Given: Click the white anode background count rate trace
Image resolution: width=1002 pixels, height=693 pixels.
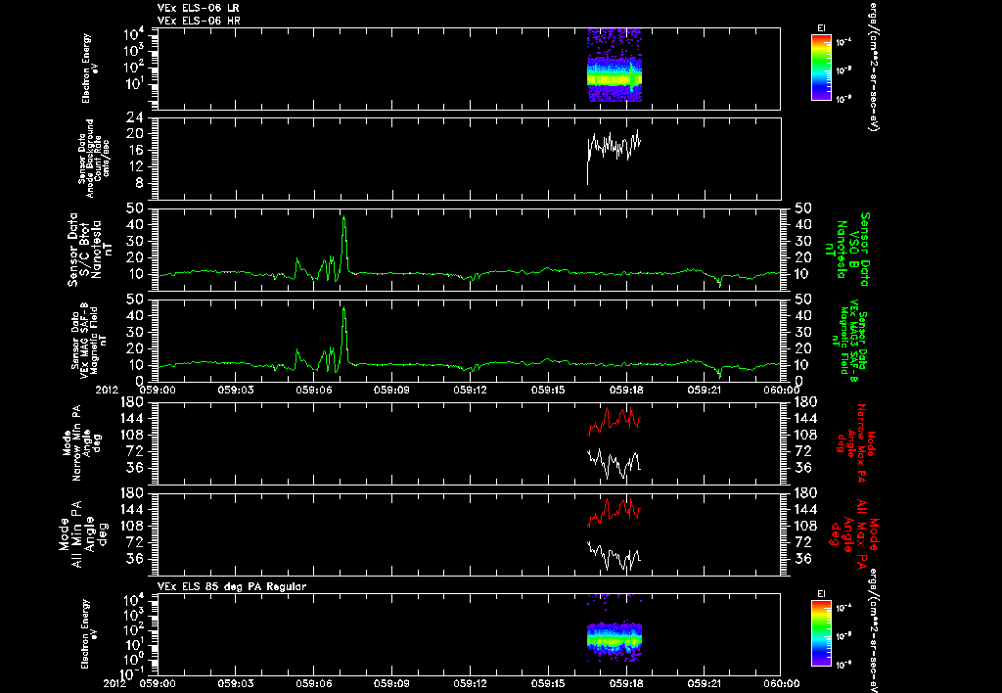Looking at the screenshot, I should click(x=614, y=149).
